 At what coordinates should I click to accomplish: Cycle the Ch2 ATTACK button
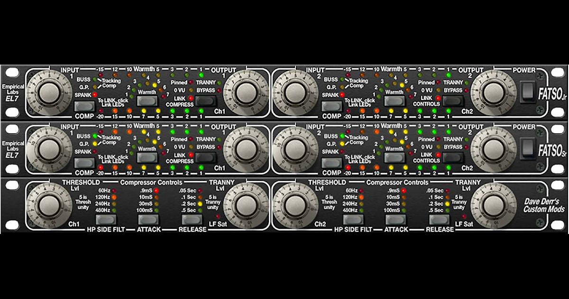(395, 220)
